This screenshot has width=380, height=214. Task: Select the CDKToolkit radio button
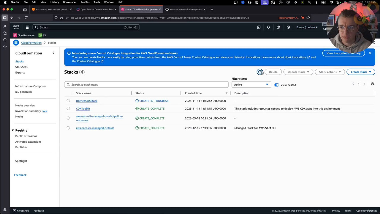coord(68,108)
